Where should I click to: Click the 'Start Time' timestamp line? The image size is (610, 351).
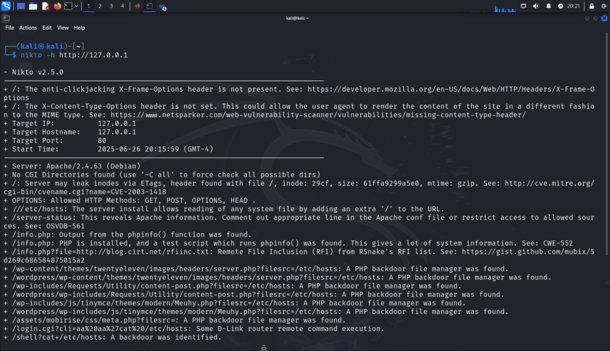coord(108,149)
